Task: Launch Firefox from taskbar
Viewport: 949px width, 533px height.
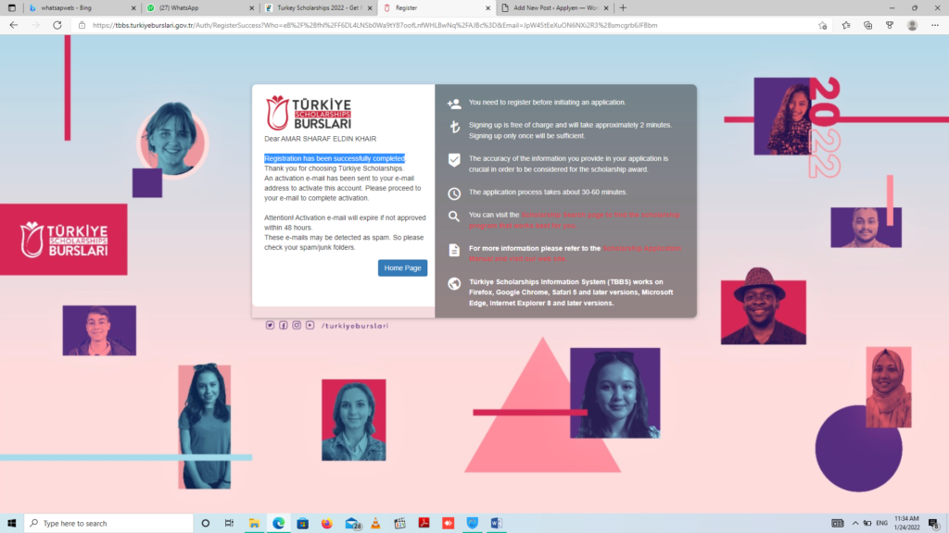Action: pyautogui.click(x=327, y=524)
